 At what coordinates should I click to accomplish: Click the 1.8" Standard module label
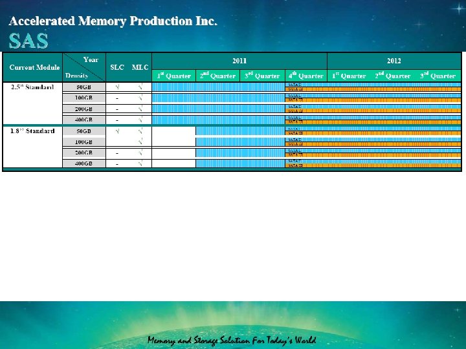pos(32,131)
